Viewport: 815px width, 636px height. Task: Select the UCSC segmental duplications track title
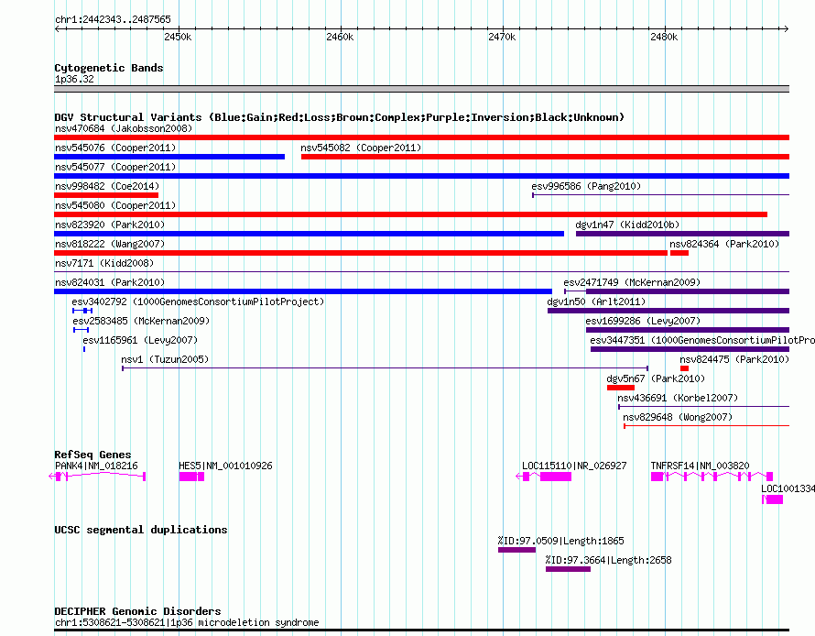coord(141,530)
